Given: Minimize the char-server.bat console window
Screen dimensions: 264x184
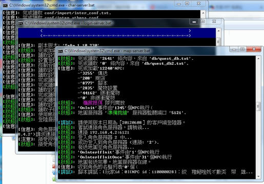Looking at the screenshot, I should (x=179, y=4).
